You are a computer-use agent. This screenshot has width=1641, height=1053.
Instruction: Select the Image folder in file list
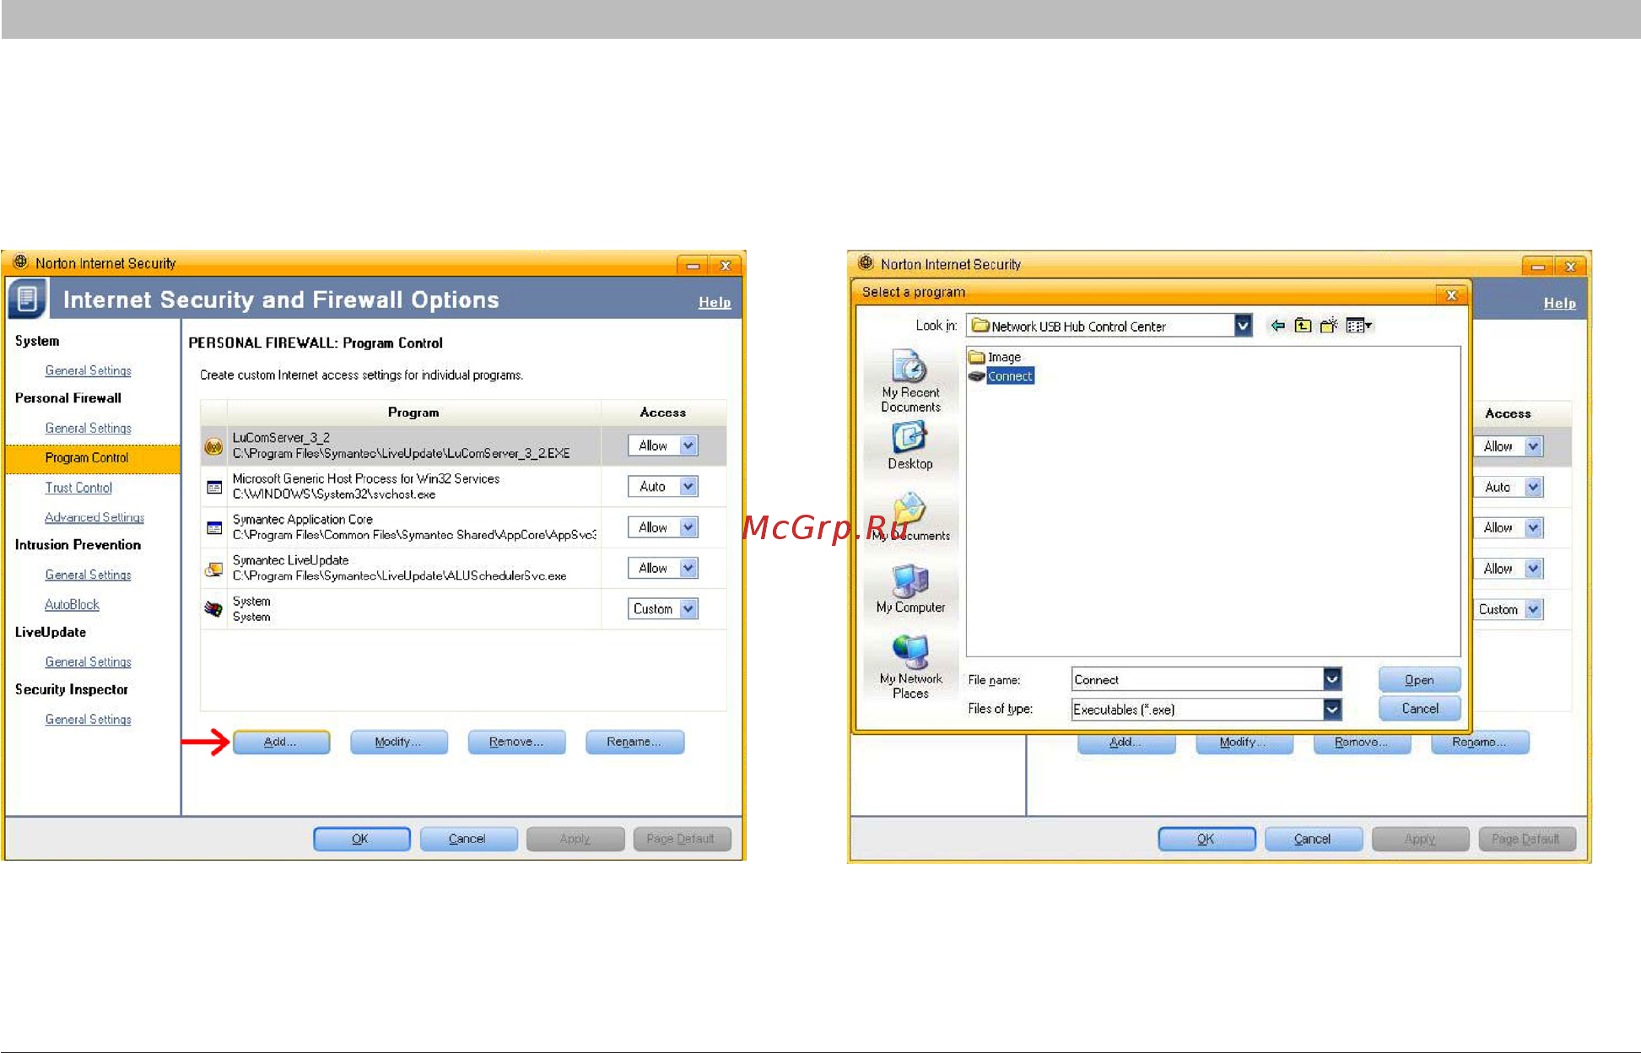tap(996, 357)
